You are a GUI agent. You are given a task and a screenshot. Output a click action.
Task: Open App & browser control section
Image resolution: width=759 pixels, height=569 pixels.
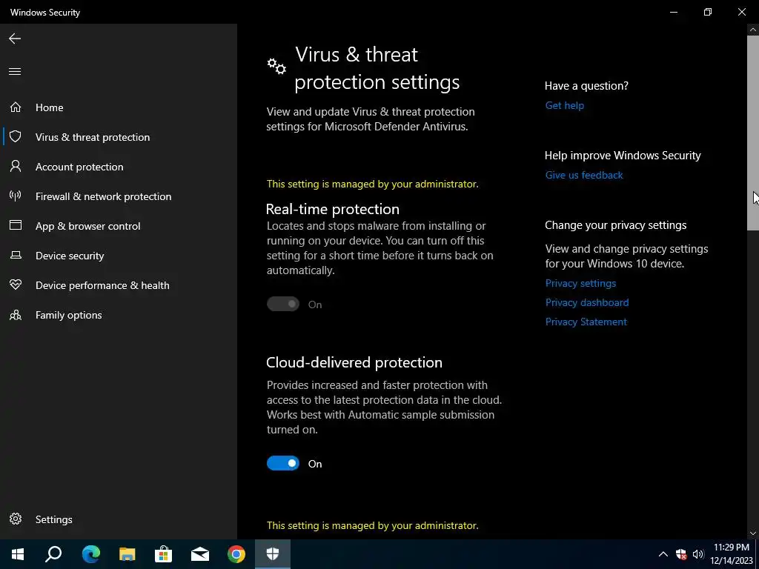[x=87, y=226]
